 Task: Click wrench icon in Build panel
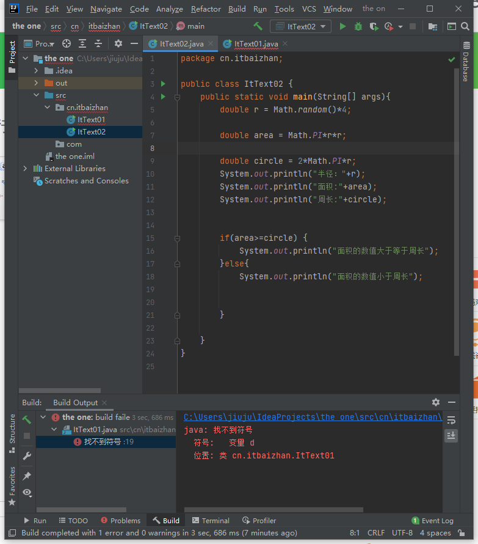(x=27, y=455)
